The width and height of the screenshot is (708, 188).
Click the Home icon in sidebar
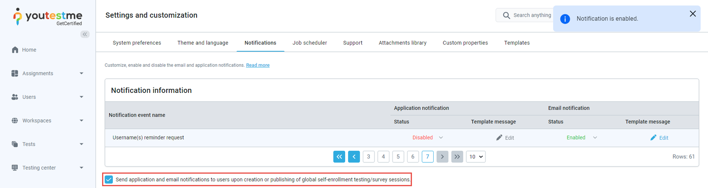[15, 50]
